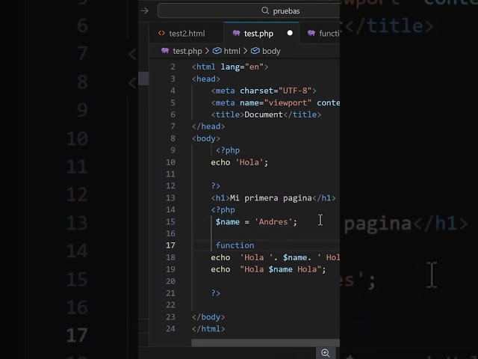This screenshot has height=359, width=478.
Task: Click the horizontal scrollbar below the code
Action: (266, 343)
